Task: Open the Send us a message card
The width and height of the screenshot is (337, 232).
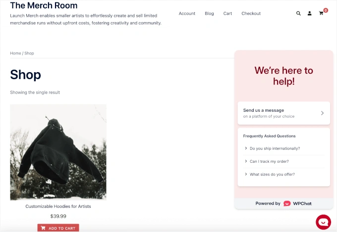Action: (x=278, y=113)
